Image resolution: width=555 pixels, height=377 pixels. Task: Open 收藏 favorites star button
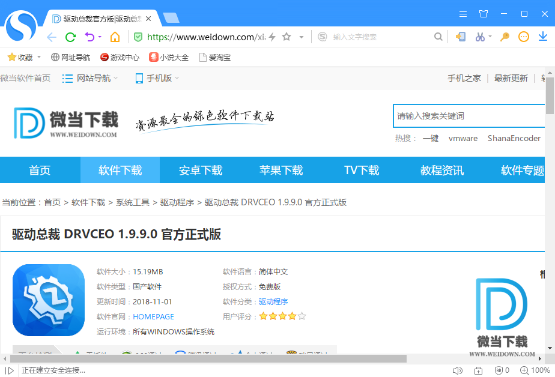point(20,57)
